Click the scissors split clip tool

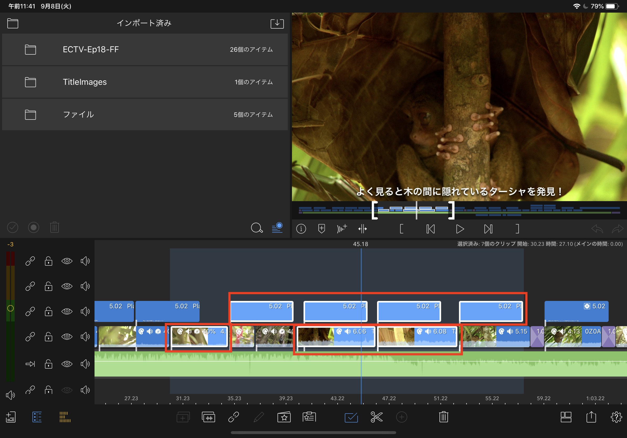click(376, 417)
